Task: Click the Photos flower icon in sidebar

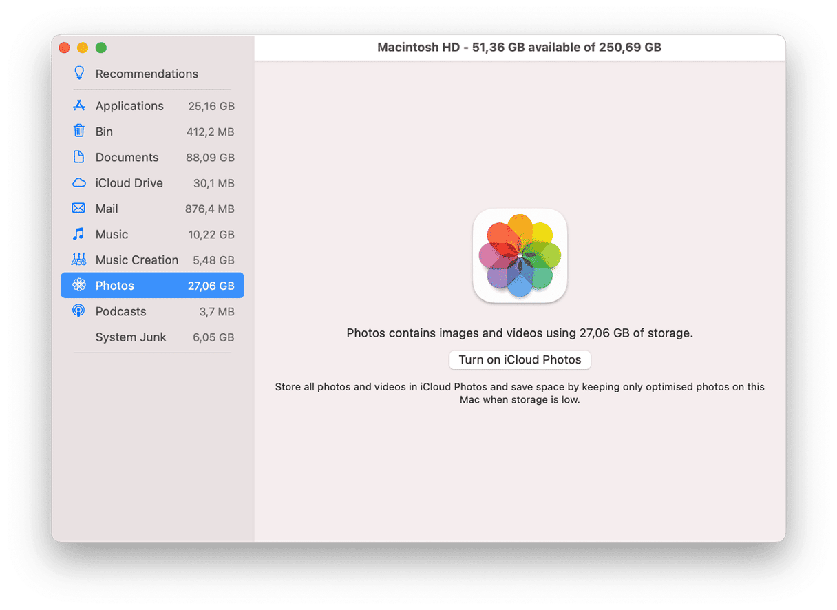Action: pos(79,285)
